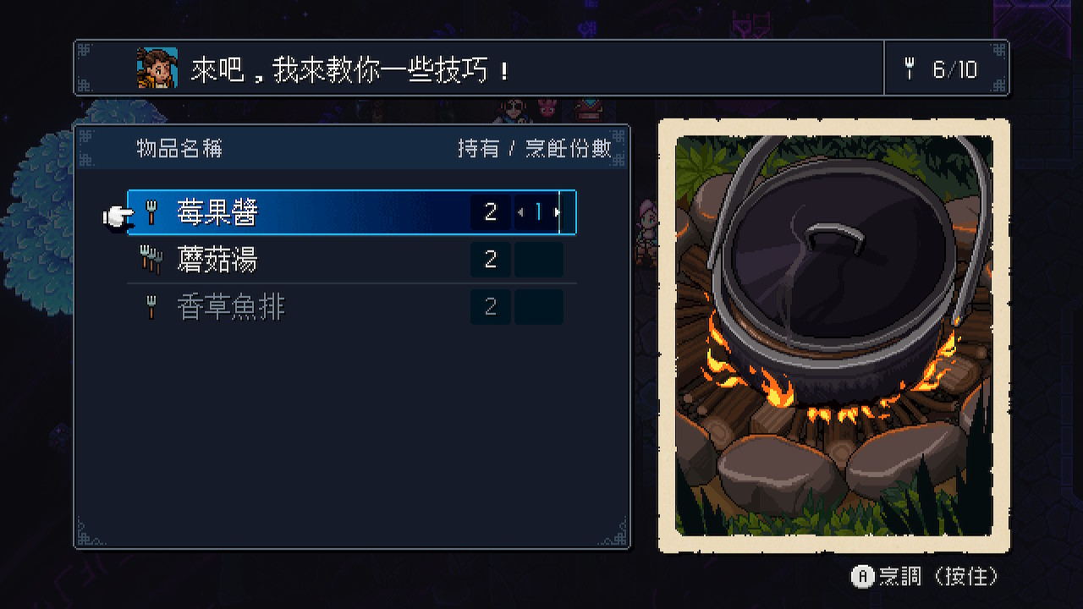Click the 6/10 capacity counter

pyautogui.click(x=955, y=69)
